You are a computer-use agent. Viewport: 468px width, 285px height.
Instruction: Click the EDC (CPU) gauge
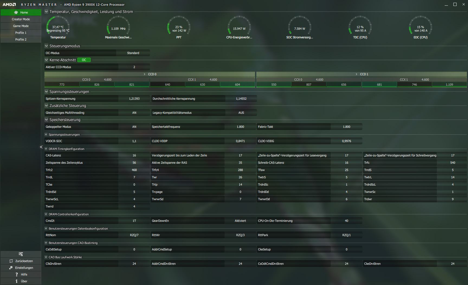point(421,27)
